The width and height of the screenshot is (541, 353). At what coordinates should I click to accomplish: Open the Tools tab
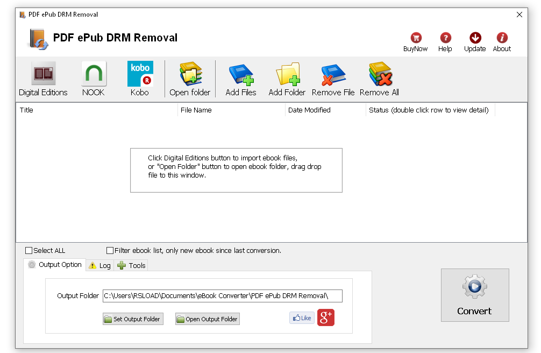[131, 265]
